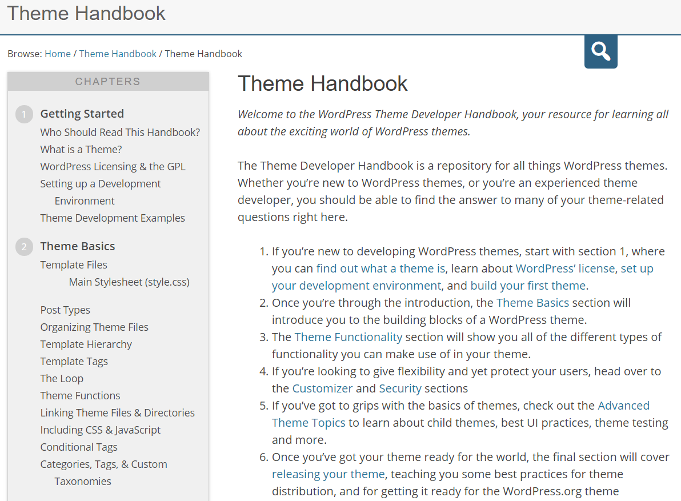Follow Theme Basics link in article

(x=532, y=303)
